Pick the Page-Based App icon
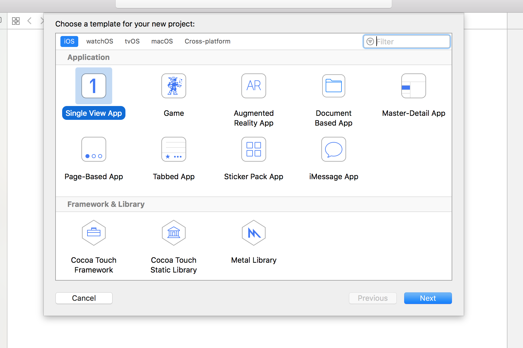The height and width of the screenshot is (348, 523). point(93,149)
